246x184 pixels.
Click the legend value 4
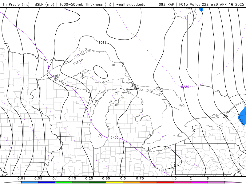click(x=225, y=178)
